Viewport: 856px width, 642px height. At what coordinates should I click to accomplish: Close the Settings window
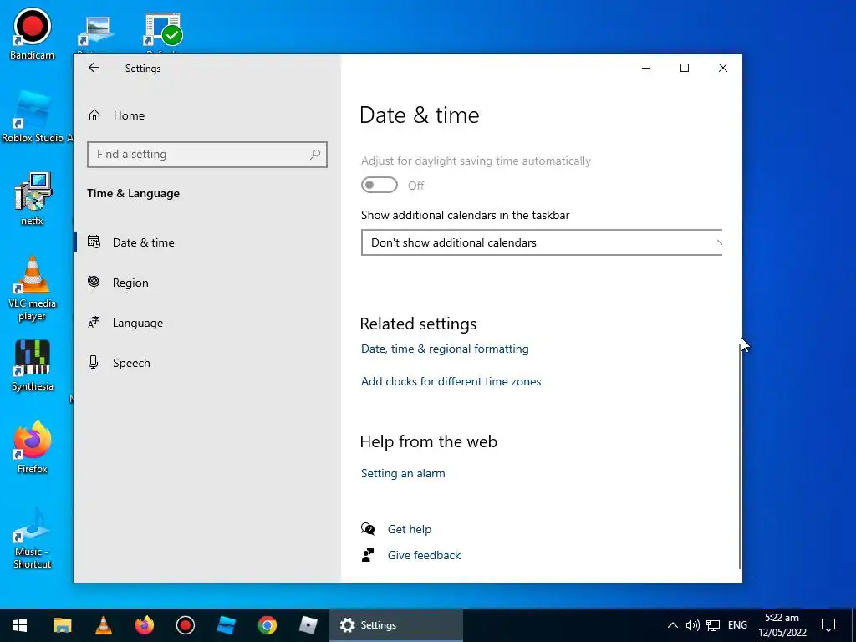[723, 68]
